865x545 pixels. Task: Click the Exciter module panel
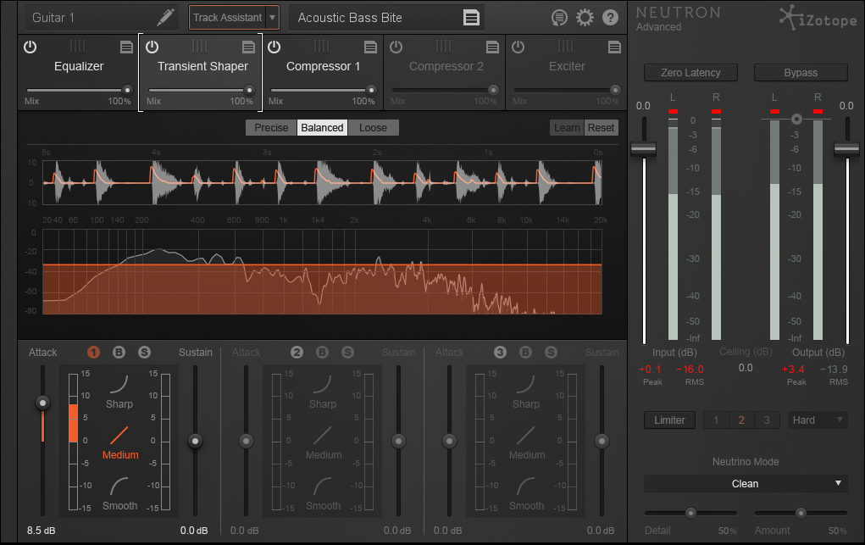pos(567,73)
